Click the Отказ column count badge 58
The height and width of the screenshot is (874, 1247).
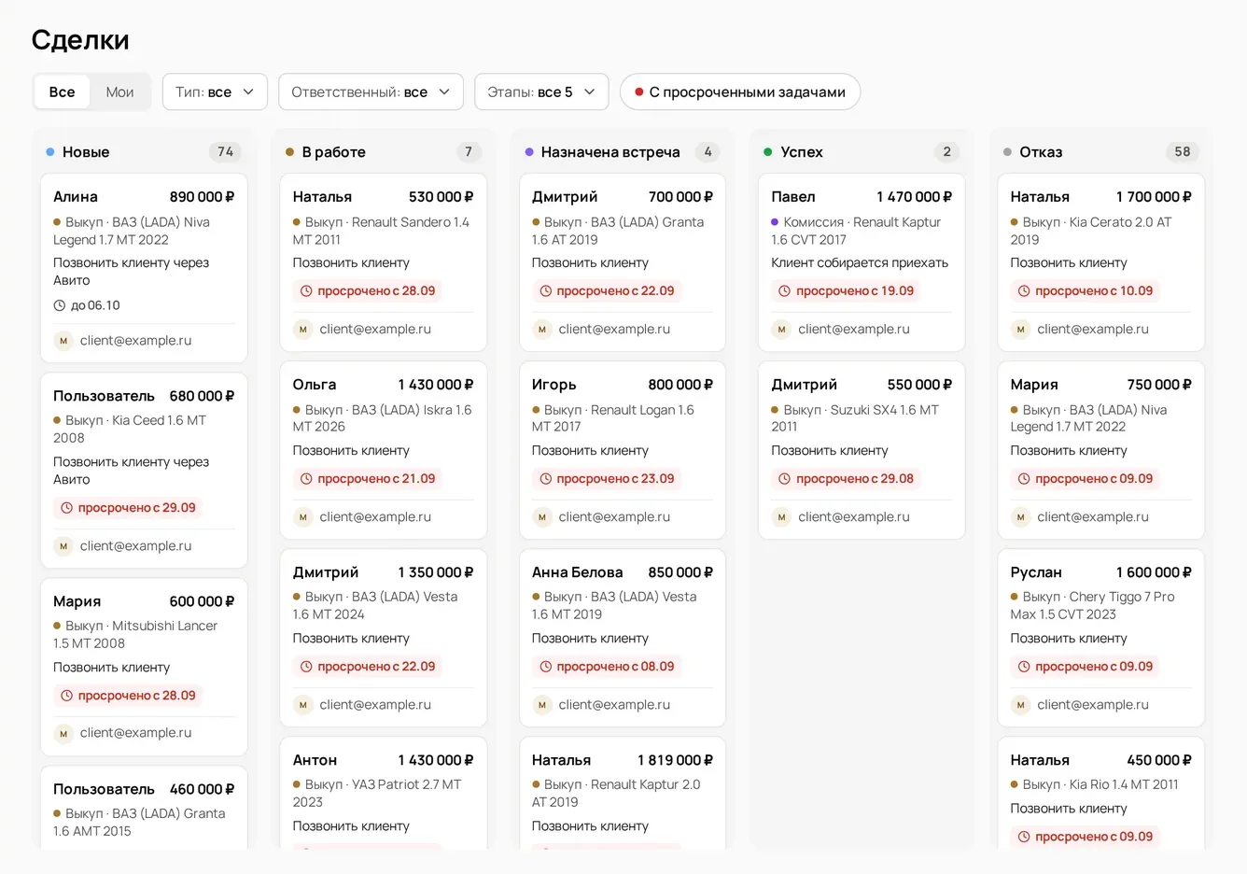coord(1183,151)
